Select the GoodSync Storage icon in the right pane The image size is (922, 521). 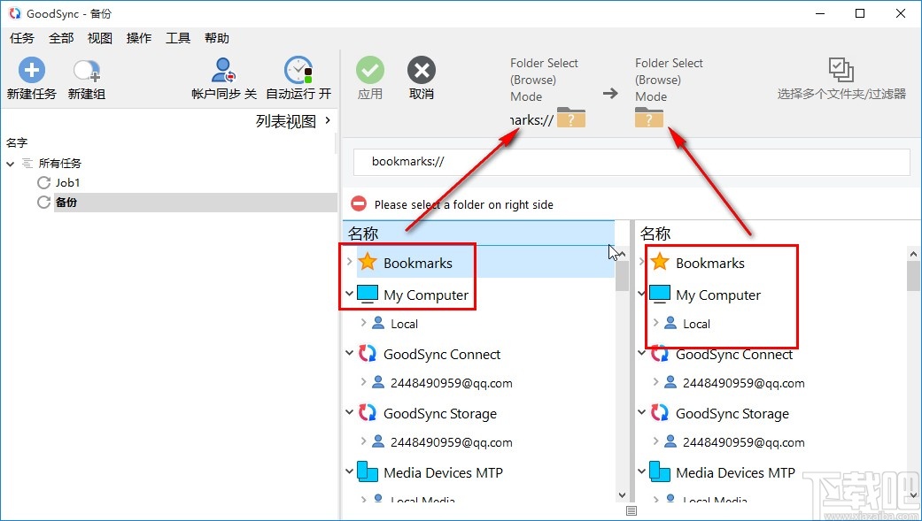[660, 413]
